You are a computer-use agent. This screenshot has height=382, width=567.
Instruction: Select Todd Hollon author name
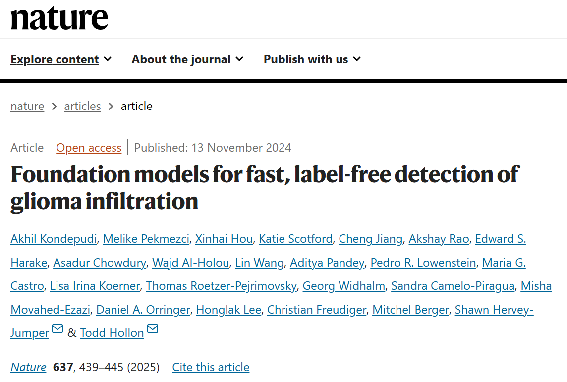pos(112,333)
